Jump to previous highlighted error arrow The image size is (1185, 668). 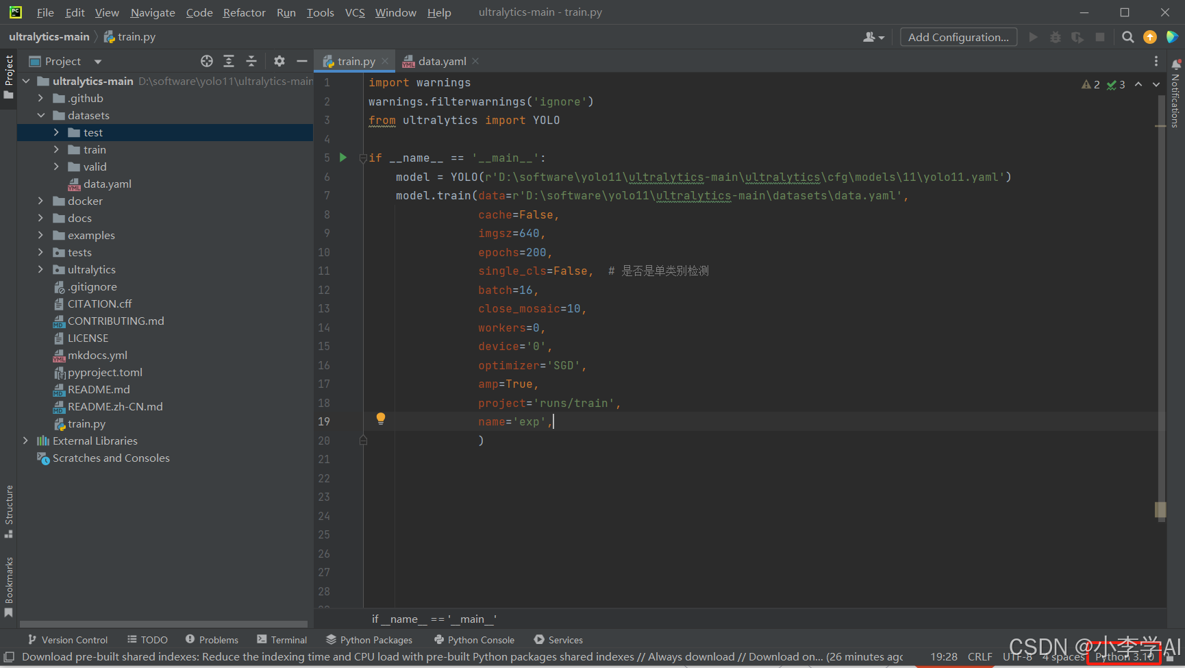[x=1138, y=84]
